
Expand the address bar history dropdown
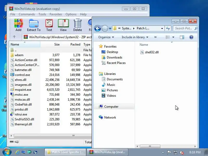click(x=162, y=28)
